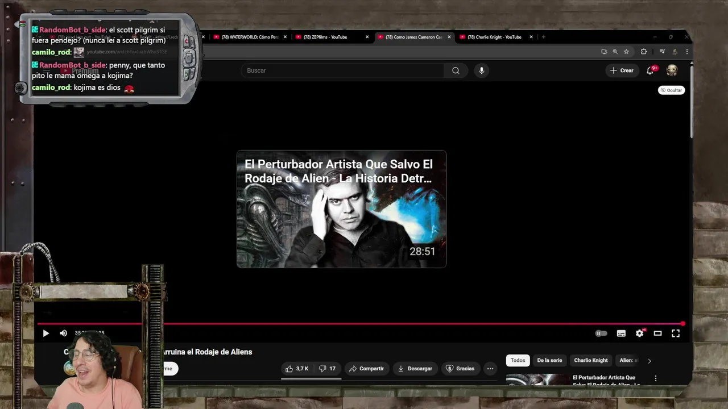Show more chips with the right arrow
728x409 pixels.
[650, 361]
